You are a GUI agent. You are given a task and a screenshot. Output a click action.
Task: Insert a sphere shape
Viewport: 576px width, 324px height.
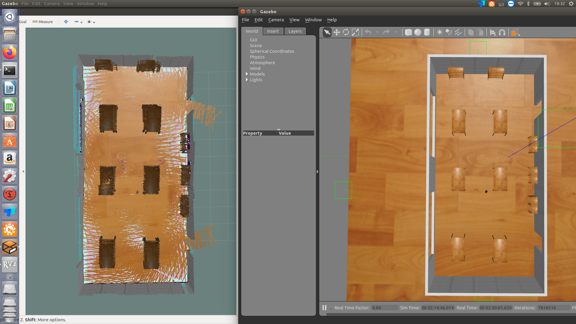(418, 32)
